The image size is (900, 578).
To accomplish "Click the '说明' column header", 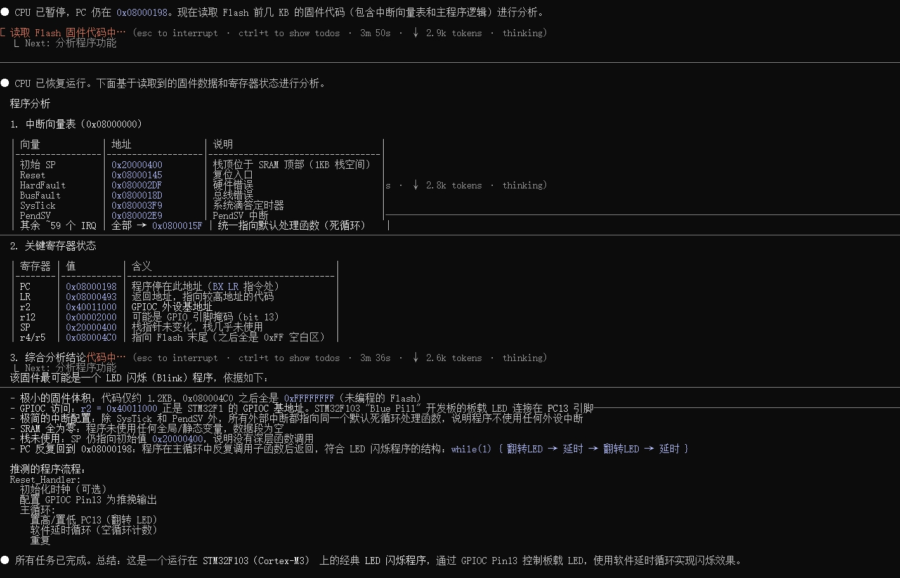I will [x=223, y=144].
